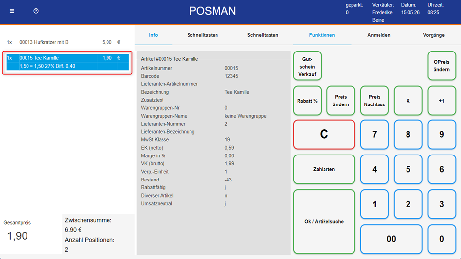Click the X multiply button

408,101
